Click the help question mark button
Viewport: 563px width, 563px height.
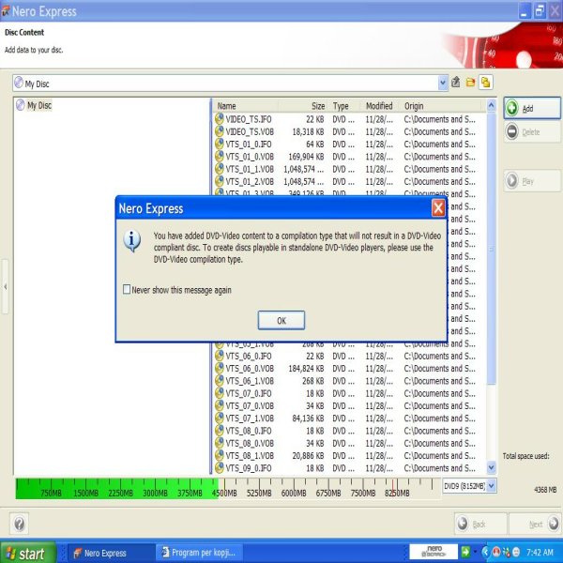pyautogui.click(x=20, y=524)
